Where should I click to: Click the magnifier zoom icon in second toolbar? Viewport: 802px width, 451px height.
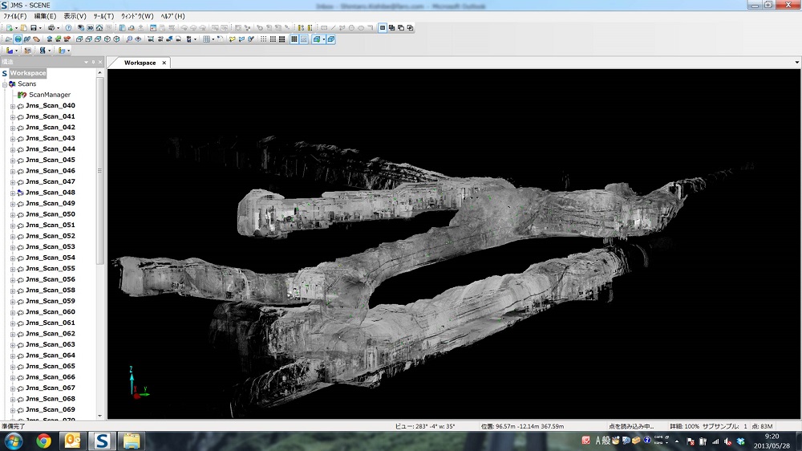click(x=128, y=39)
